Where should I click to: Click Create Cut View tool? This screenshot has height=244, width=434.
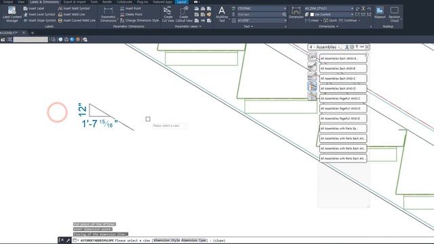(x=167, y=14)
